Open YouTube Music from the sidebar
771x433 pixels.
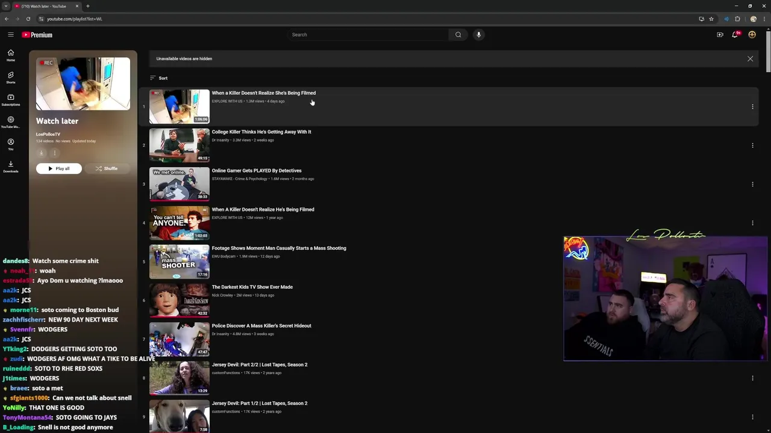(11, 122)
